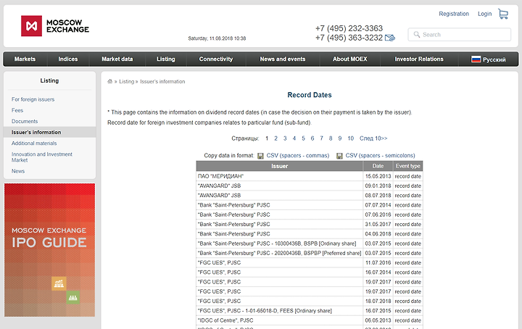
Task: Open For foreign issuers in sidebar
Action: pos(33,99)
